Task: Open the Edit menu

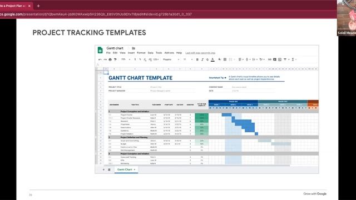Action: pos(115,53)
